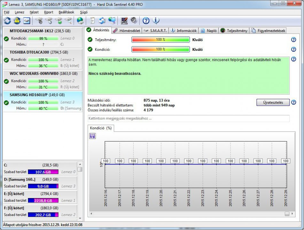
Task: Open the Beállítások menu
Action: click(66, 12)
